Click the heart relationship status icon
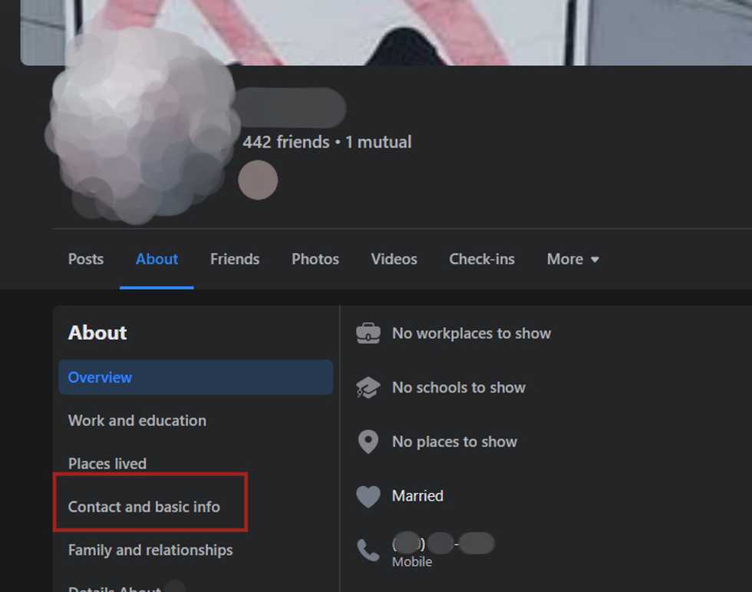Viewport: 752px width, 592px height. pos(368,496)
